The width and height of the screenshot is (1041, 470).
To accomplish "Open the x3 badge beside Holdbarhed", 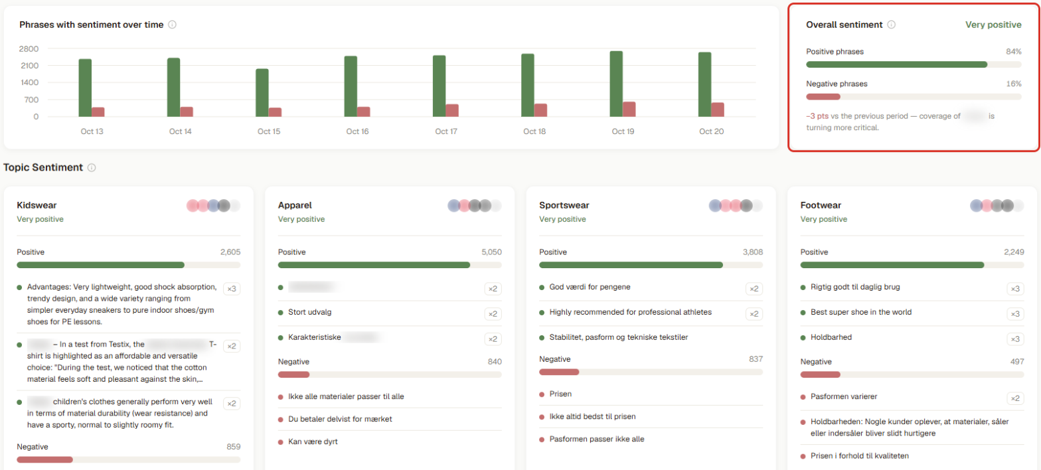I will [x=1015, y=339].
